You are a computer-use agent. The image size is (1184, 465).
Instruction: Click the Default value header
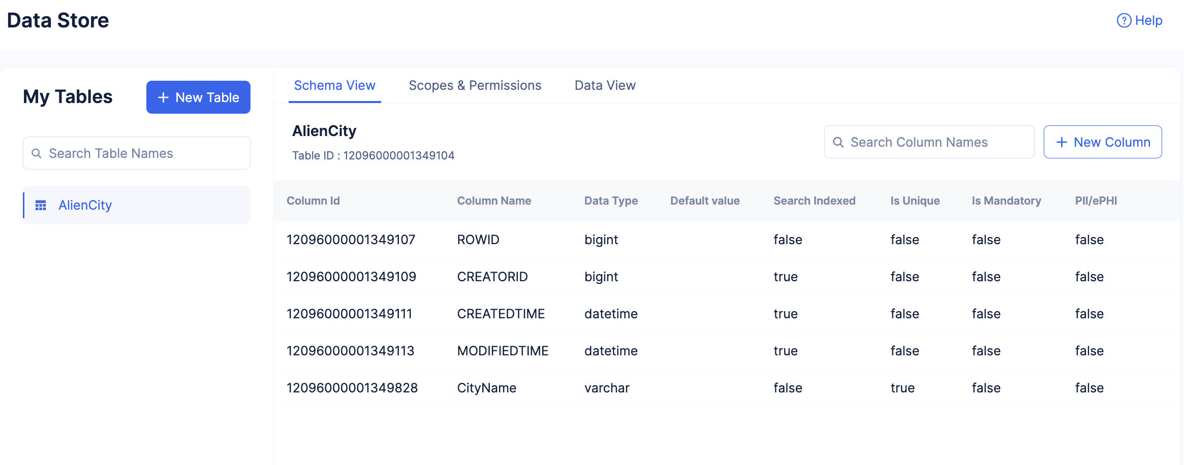click(705, 201)
